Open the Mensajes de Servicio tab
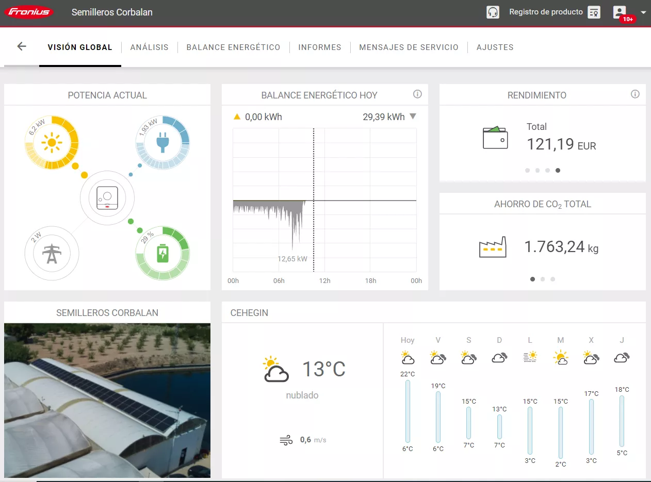Screen dimensions: 651x482 409,47
